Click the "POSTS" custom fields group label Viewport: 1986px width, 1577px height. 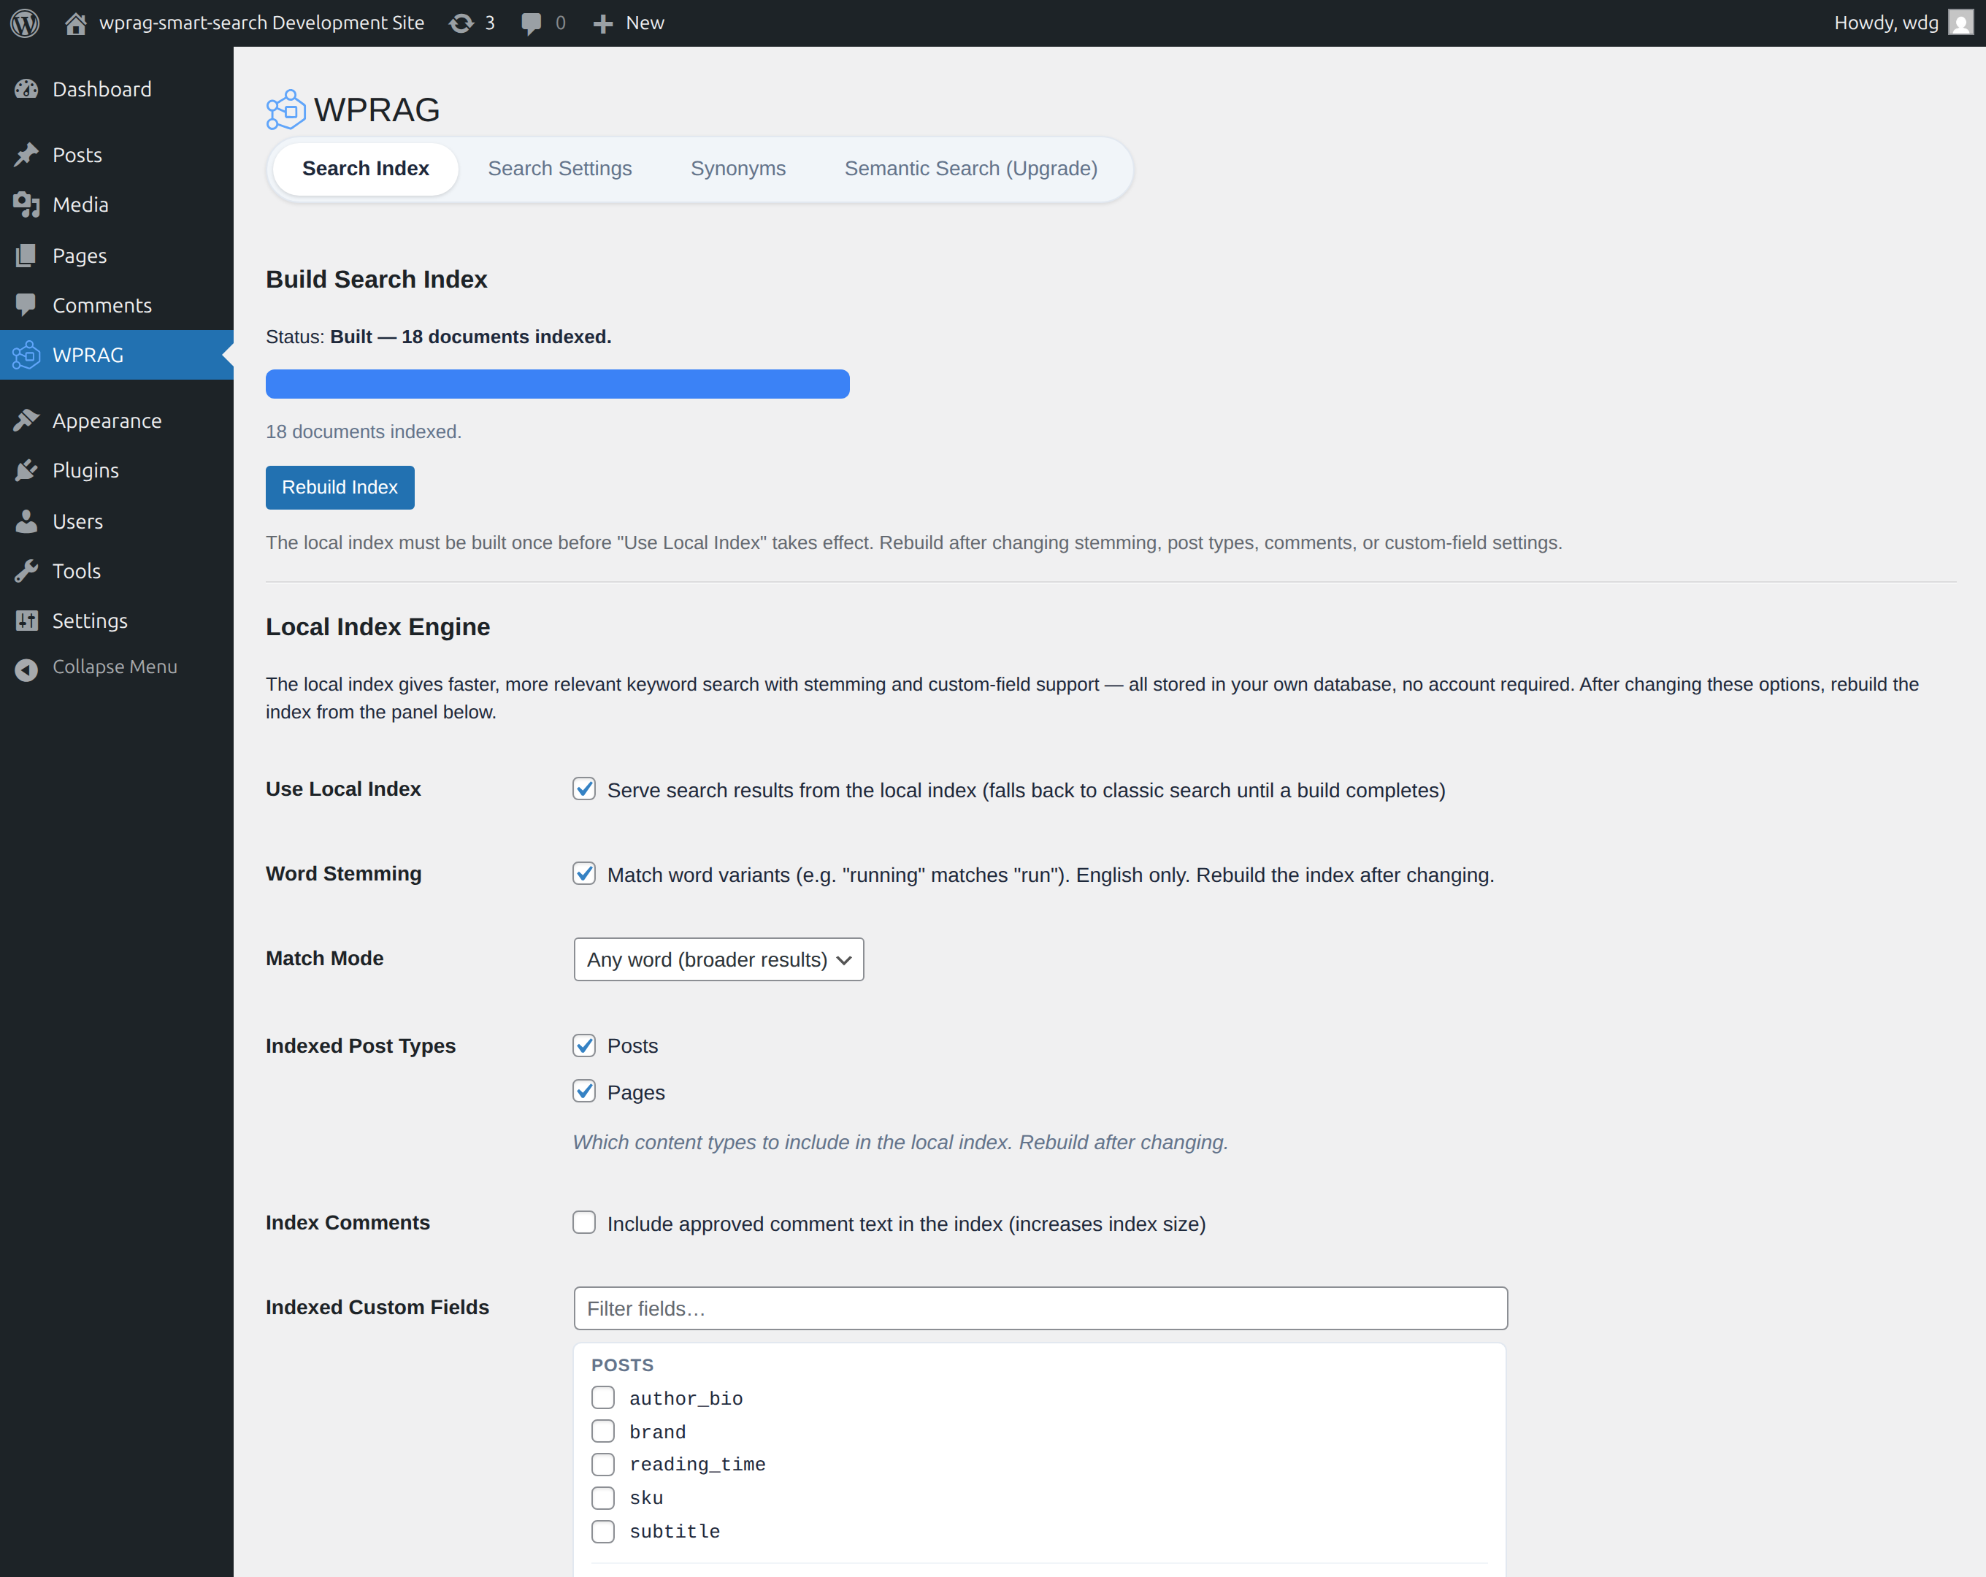click(623, 1365)
